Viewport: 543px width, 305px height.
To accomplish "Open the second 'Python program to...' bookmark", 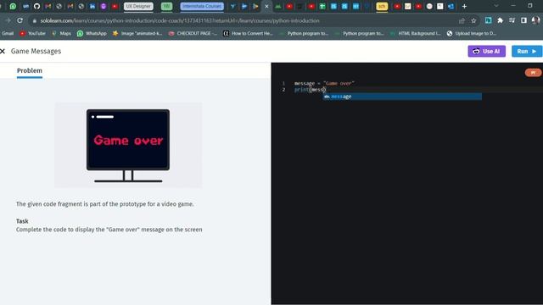I will coord(359,34).
